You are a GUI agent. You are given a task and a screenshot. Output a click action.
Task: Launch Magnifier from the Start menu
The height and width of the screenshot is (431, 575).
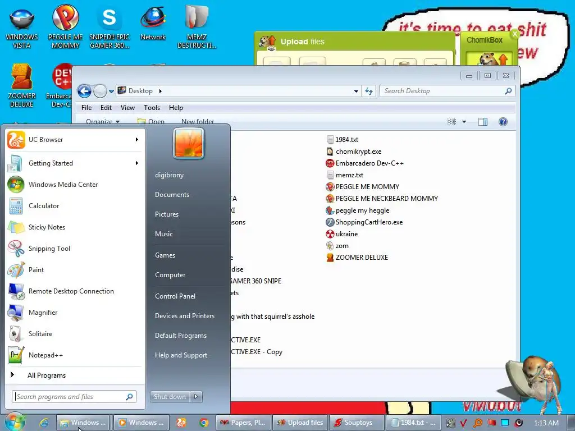coord(74,312)
